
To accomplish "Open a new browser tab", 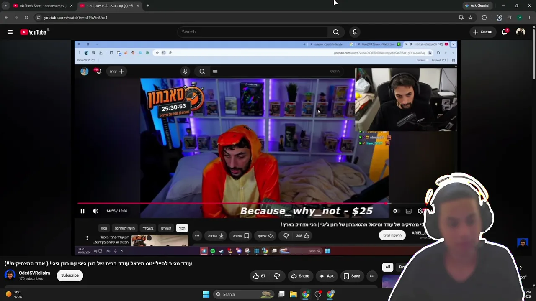I will tap(148, 6).
